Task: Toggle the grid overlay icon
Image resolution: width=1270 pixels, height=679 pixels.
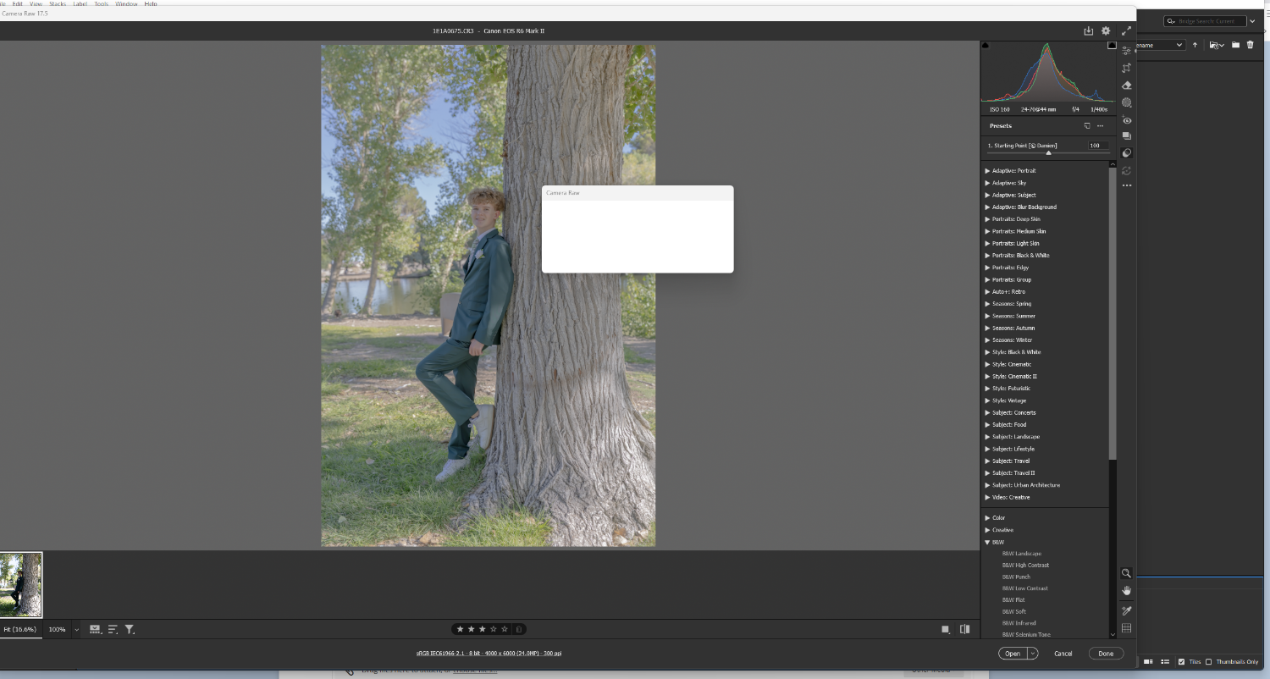Action: (1126, 628)
